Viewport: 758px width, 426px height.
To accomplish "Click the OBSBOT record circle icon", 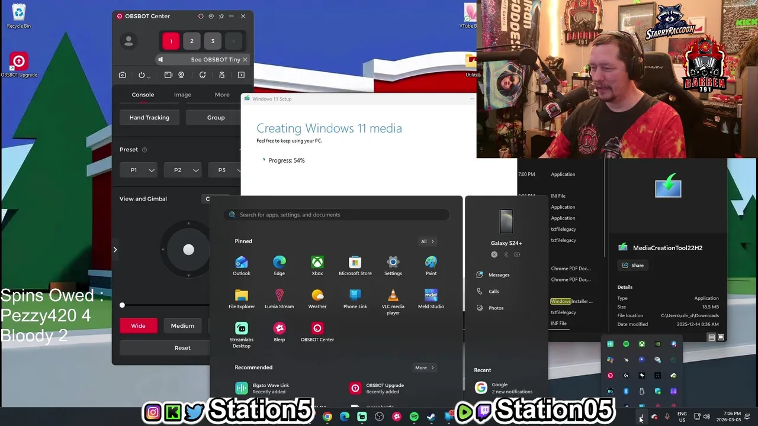I will pyautogui.click(x=201, y=16).
